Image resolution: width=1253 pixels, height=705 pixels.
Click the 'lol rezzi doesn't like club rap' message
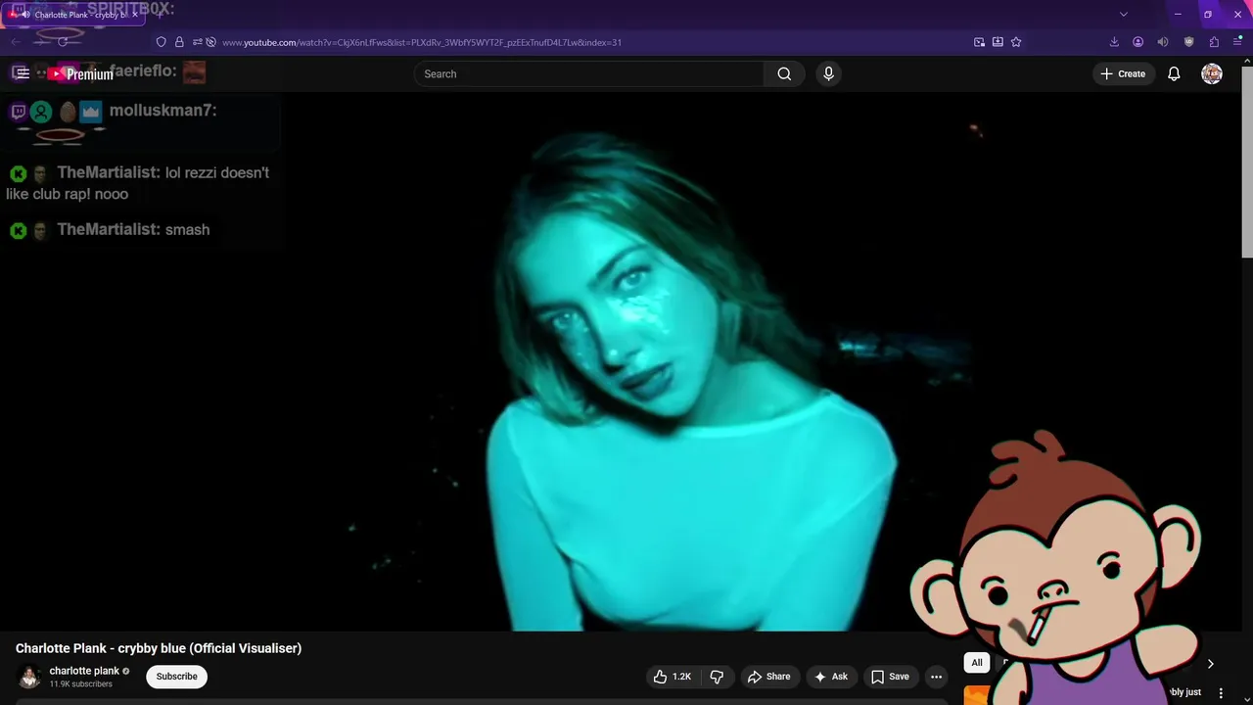[x=137, y=183]
